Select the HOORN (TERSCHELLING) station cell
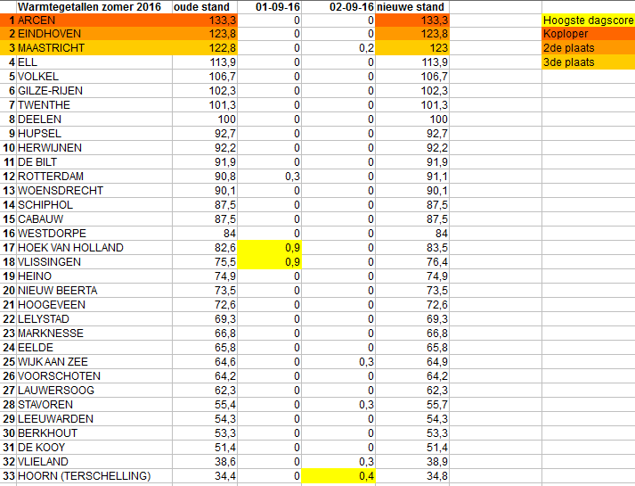 tap(94, 476)
